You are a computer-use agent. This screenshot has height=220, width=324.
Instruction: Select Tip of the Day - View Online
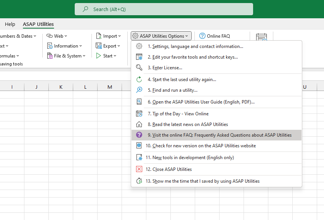click(x=217, y=114)
